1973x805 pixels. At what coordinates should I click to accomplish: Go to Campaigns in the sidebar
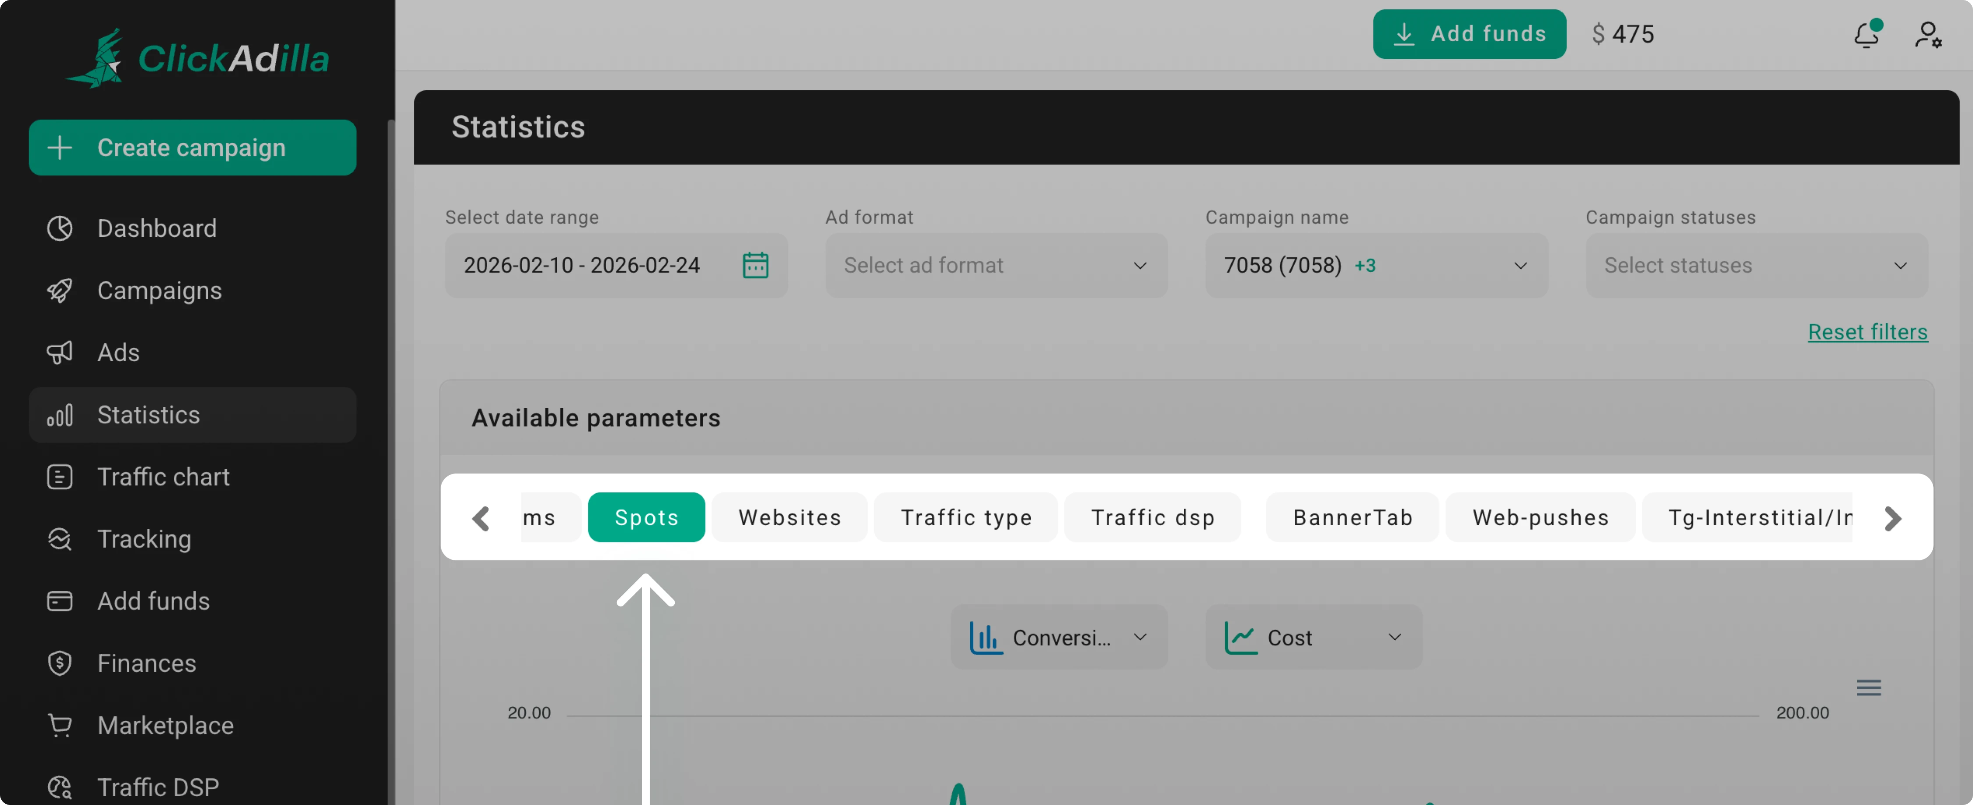point(192,290)
